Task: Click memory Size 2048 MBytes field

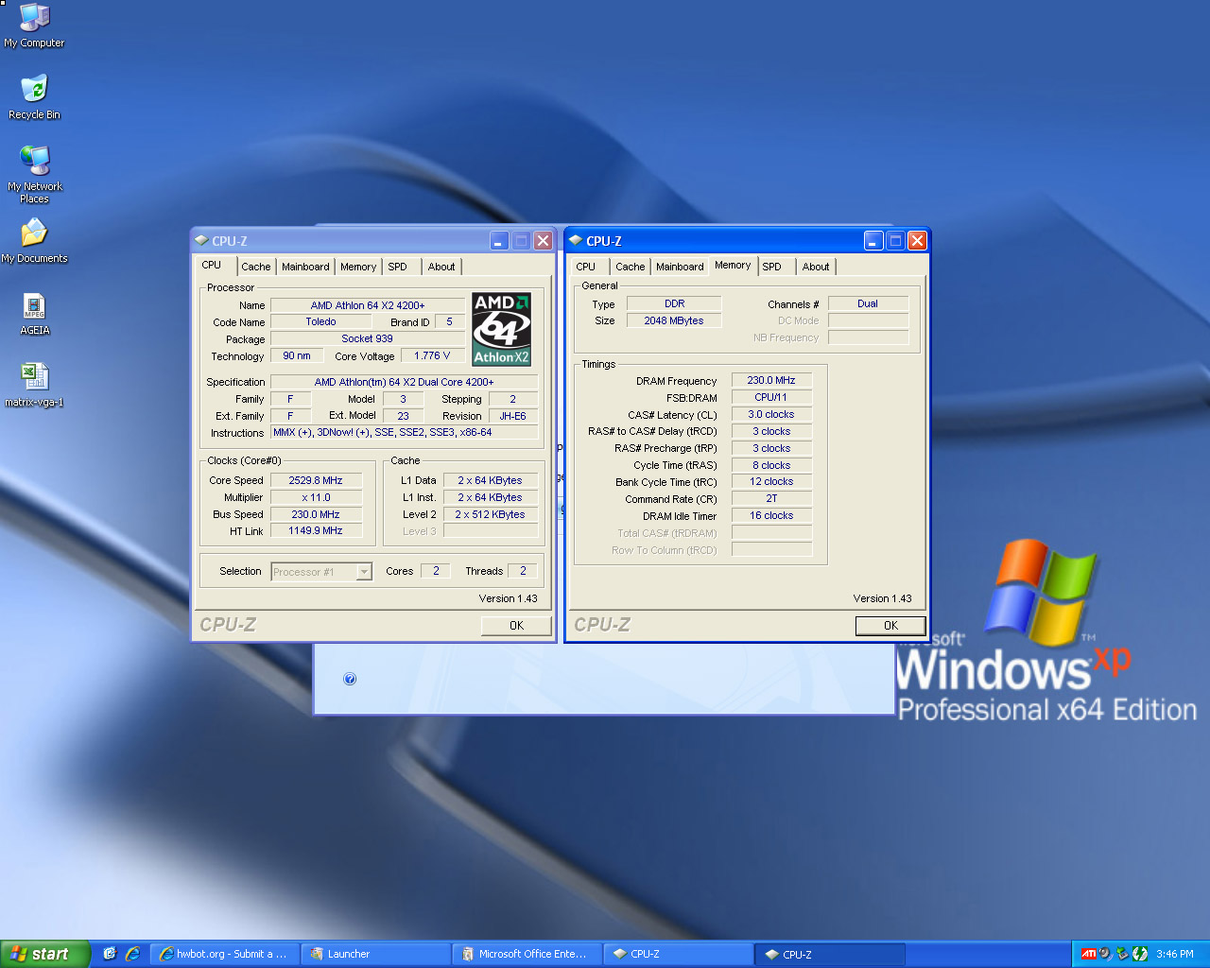Action: (674, 320)
